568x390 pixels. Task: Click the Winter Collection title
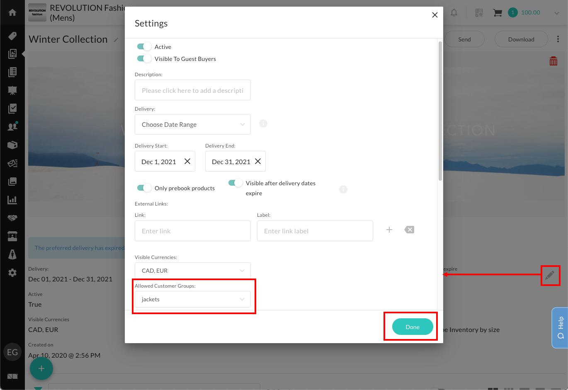(68, 39)
